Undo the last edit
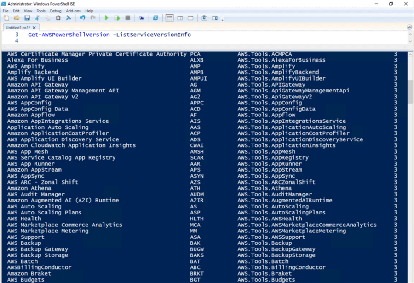Image resolution: width=414 pixels, height=283 pixels. click(83, 17)
